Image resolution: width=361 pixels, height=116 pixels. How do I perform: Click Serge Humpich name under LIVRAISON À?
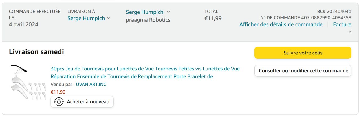[x=86, y=18]
